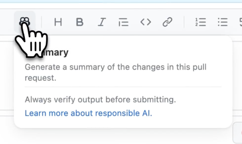Insert a block quote
Viewport: 242px width, 144px height.
(123, 22)
